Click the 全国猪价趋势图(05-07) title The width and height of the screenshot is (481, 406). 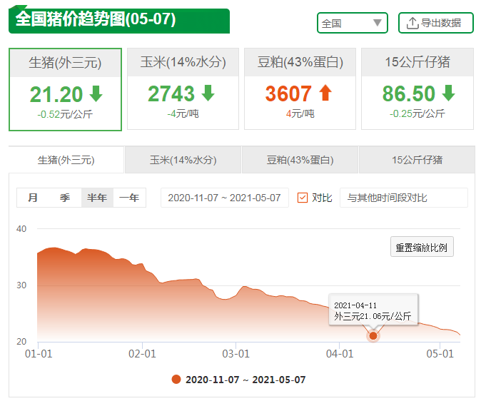(x=96, y=19)
